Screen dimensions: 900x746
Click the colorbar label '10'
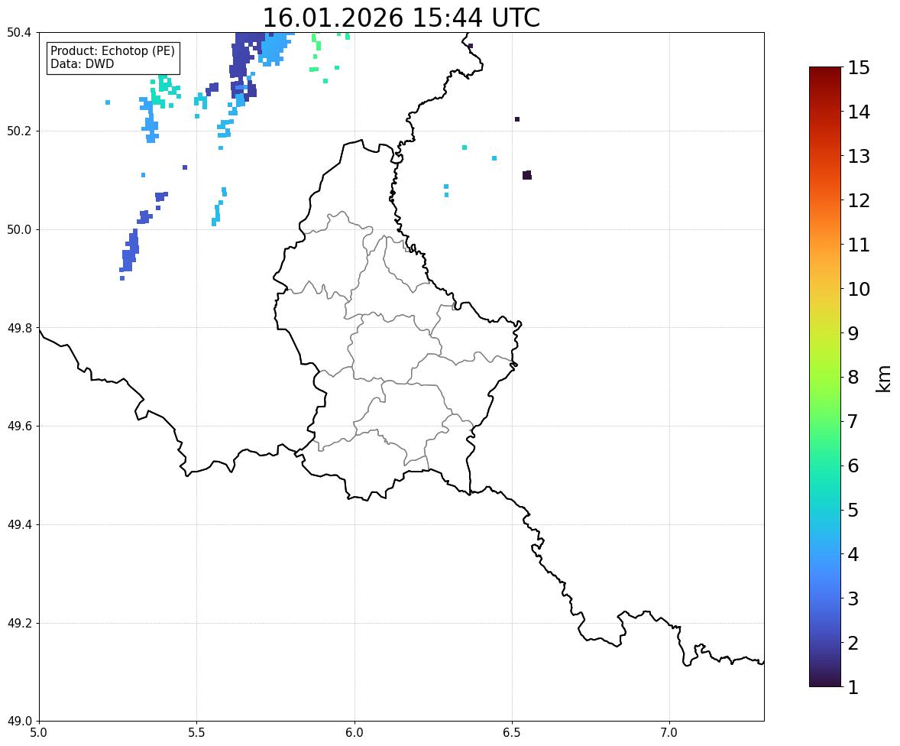tap(859, 289)
